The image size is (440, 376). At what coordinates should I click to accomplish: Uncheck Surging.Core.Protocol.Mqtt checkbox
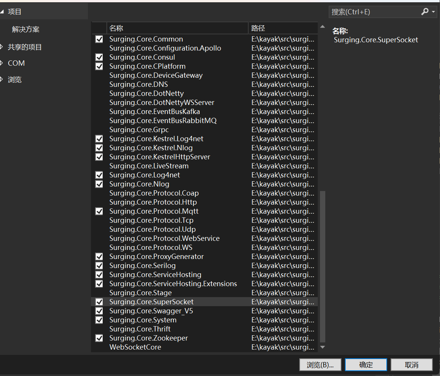tap(99, 211)
